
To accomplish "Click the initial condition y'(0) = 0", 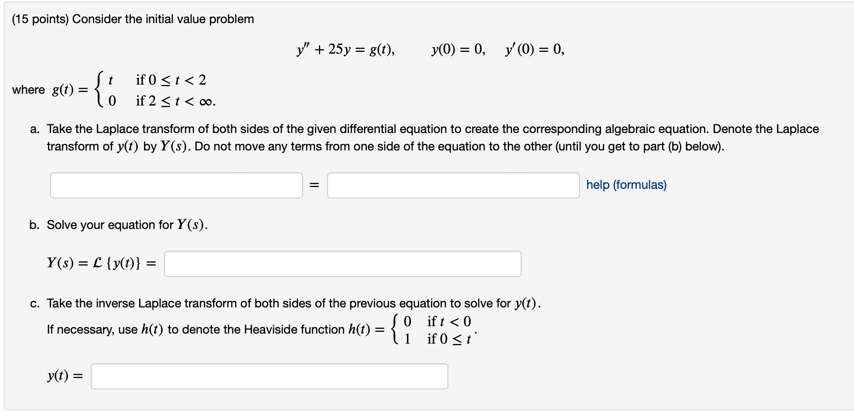I will click(x=534, y=49).
